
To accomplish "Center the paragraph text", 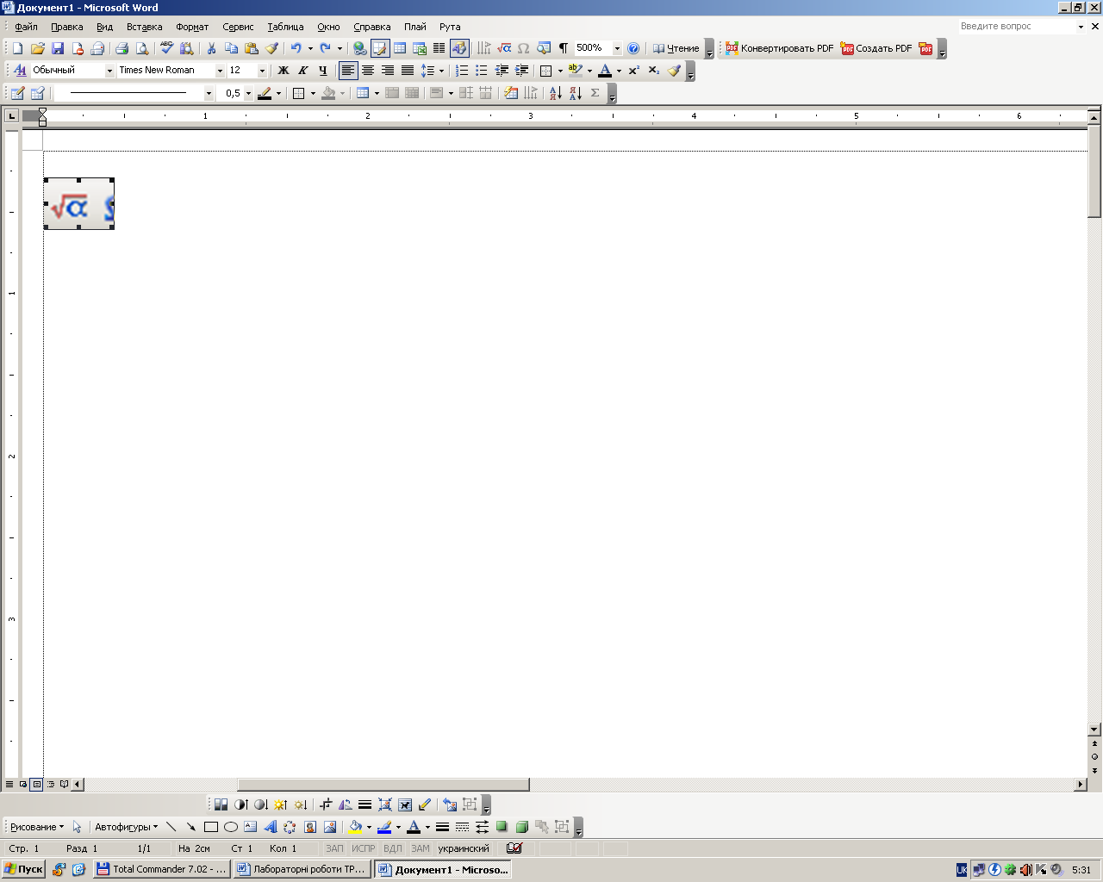I will point(368,71).
